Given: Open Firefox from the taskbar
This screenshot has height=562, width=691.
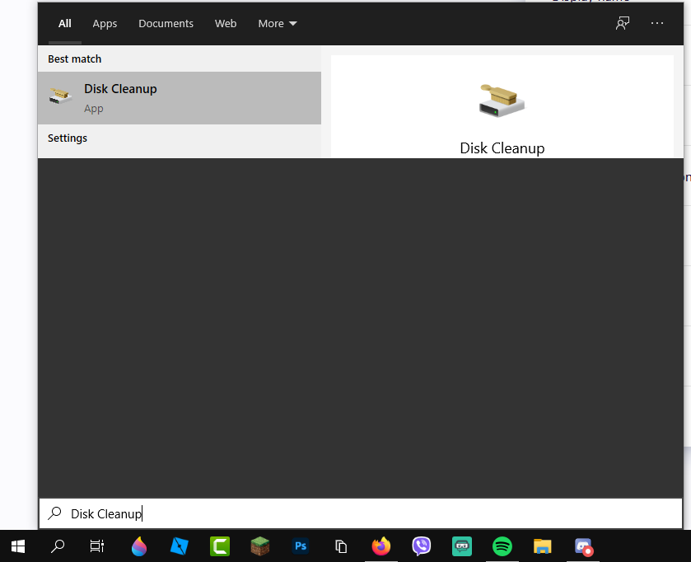Looking at the screenshot, I should [381, 546].
